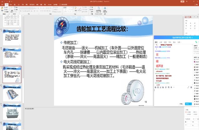Click the person icon in the ribbon
The image size is (199, 130).
click(x=105, y=8)
